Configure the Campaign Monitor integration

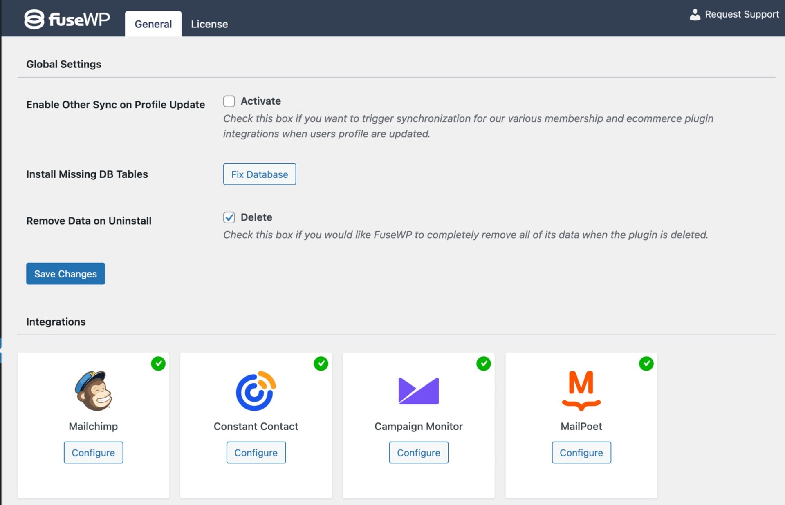click(419, 452)
